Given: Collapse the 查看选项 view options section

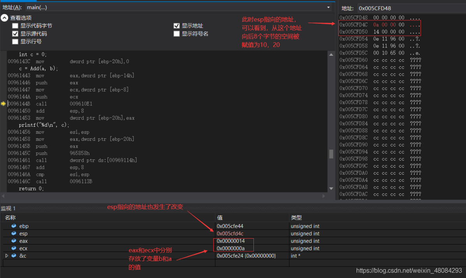Looking at the screenshot, I should click(x=4, y=18).
